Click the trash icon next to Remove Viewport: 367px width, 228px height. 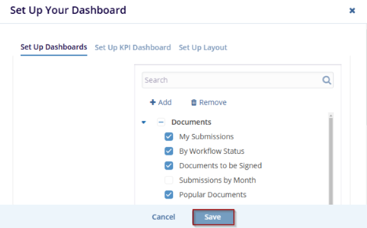click(194, 102)
